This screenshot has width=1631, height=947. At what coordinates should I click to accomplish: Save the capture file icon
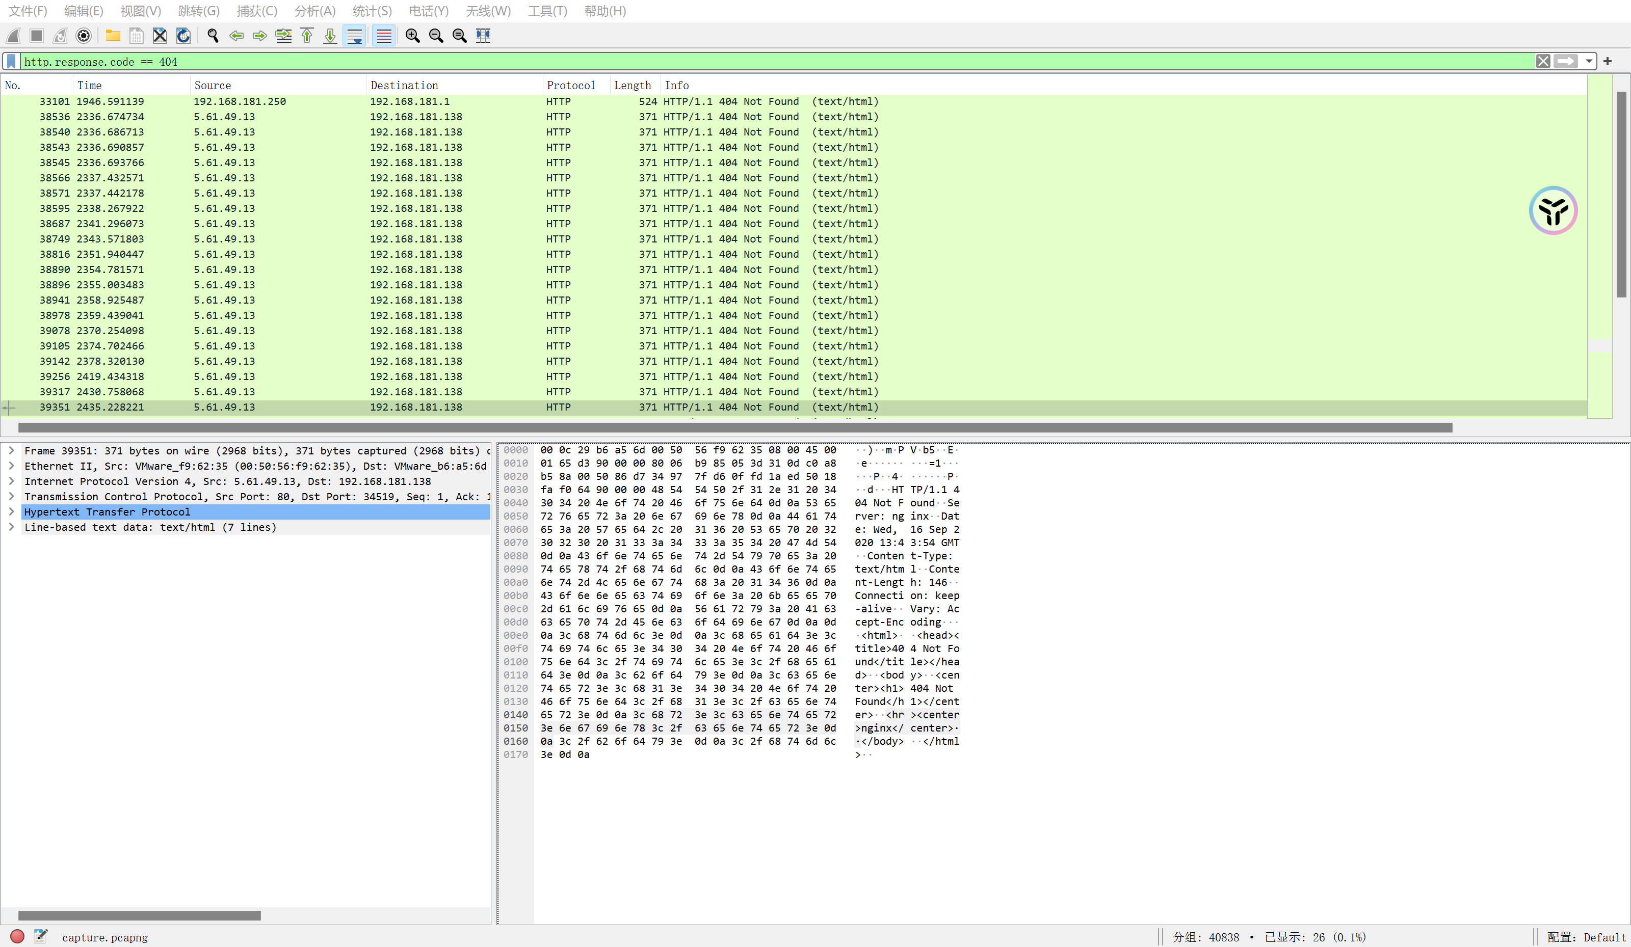pyautogui.click(x=136, y=36)
